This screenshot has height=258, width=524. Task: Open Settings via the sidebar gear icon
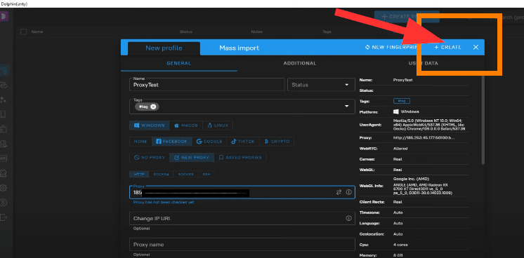pyautogui.click(x=4, y=188)
